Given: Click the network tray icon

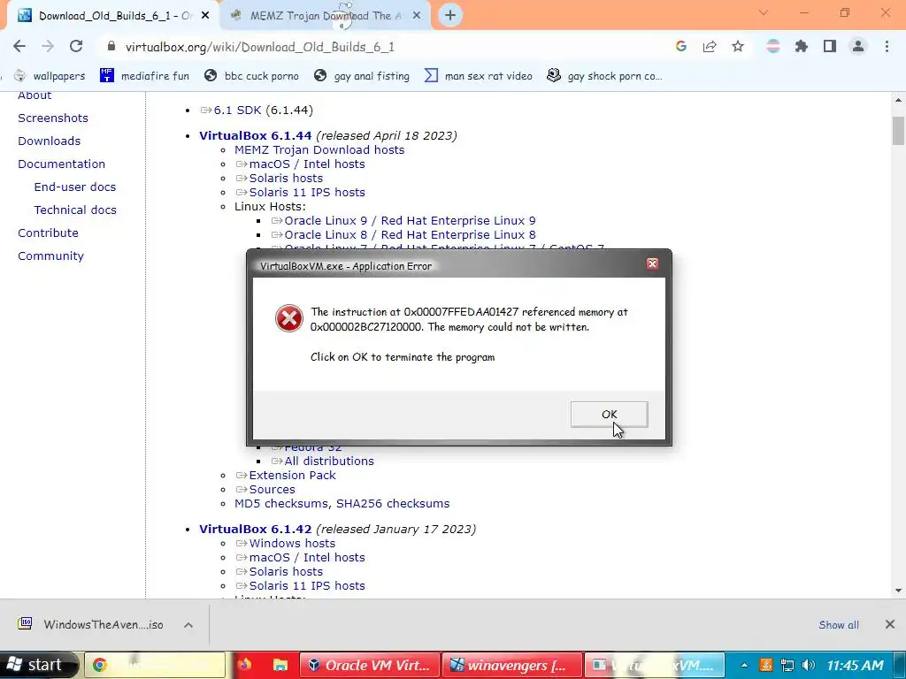Looking at the screenshot, I should 787,665.
